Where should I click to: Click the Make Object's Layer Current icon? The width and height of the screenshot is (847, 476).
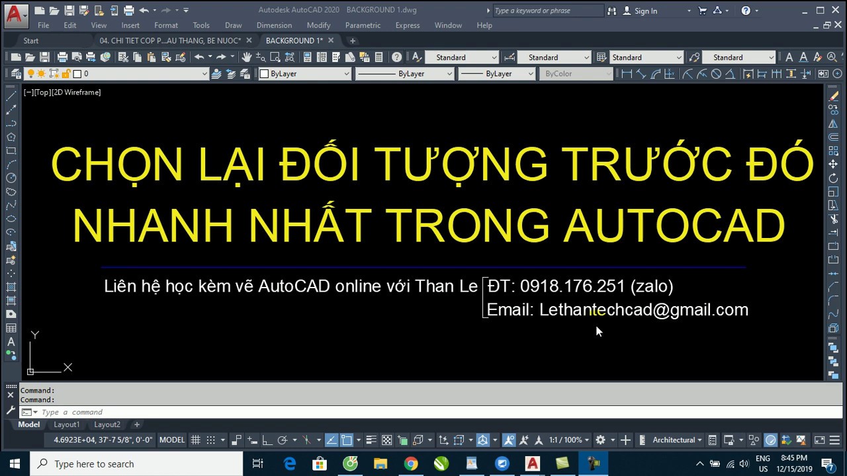coord(216,73)
